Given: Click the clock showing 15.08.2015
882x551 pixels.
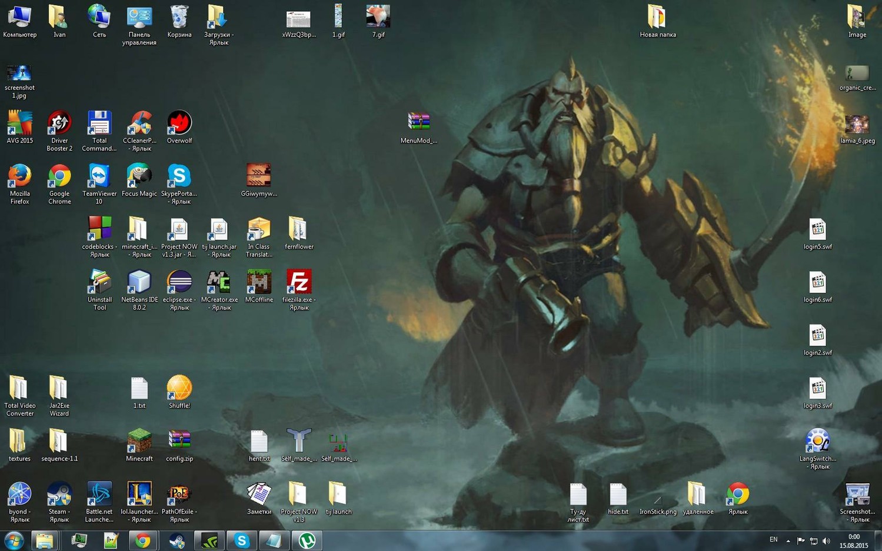Looking at the screenshot, I should (854, 541).
